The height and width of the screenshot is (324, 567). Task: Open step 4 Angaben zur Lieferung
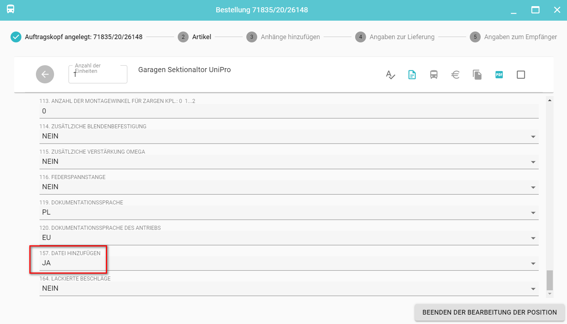click(395, 37)
